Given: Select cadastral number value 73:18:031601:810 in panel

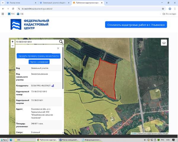Looking at the screenshot, I should tap(39, 91).
